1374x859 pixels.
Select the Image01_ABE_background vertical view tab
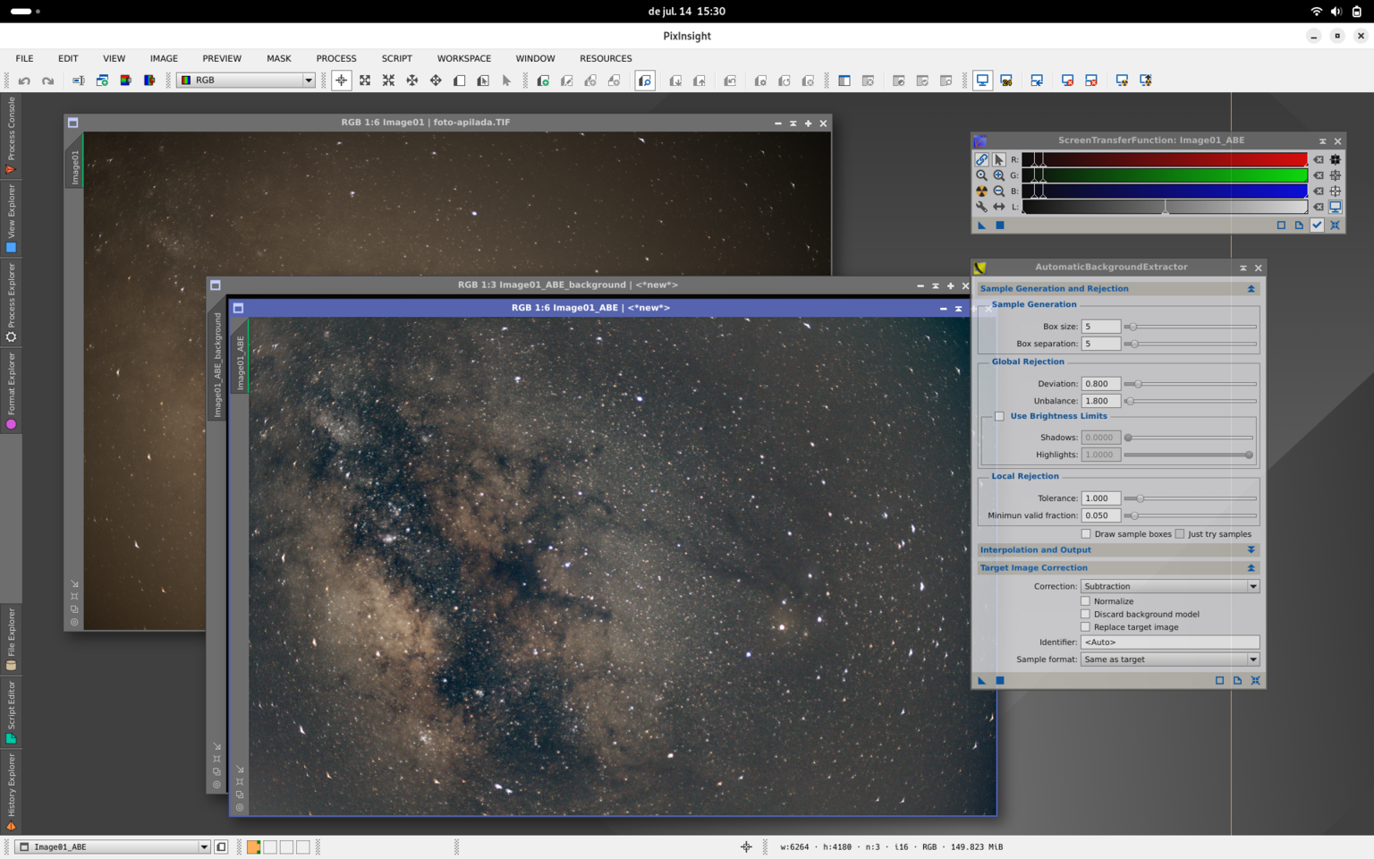tap(216, 364)
